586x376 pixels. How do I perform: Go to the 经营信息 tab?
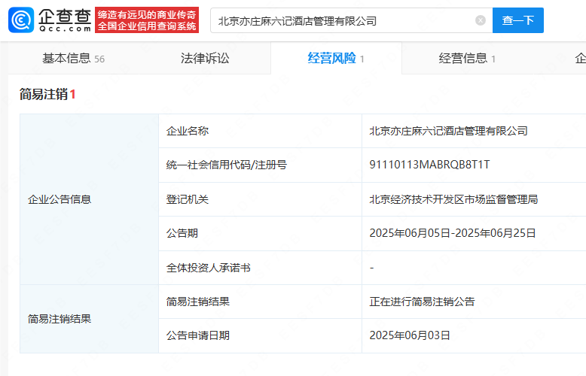[x=467, y=59]
